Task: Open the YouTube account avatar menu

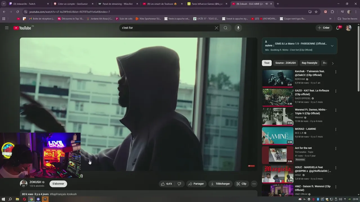Action: tap(348, 28)
